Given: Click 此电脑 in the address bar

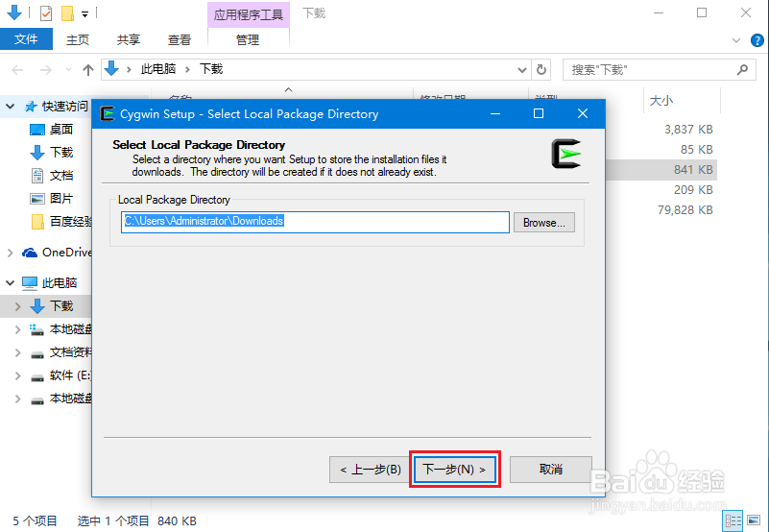Looking at the screenshot, I should pyautogui.click(x=157, y=69).
